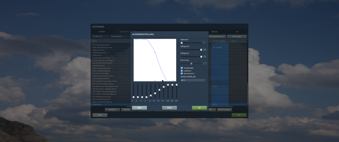Screen dimensions: 339x142
Task: Toggle the Benutzerkurve checkbox
Action: click(182, 73)
